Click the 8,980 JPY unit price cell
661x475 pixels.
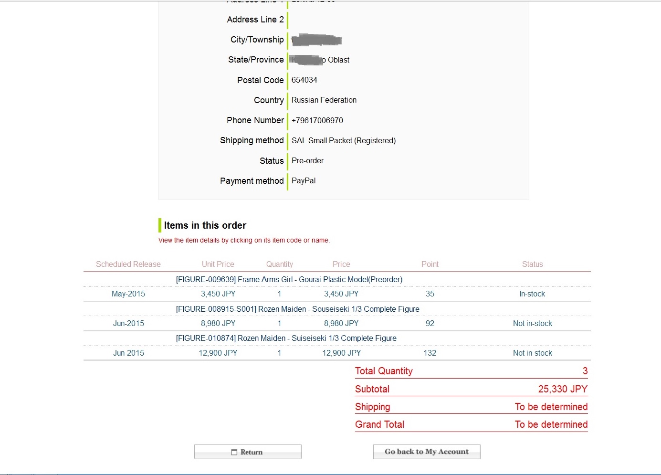coord(218,323)
